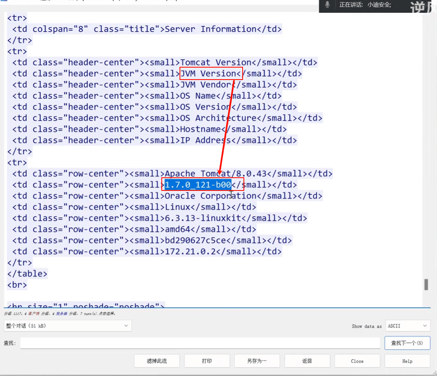Open Help for the stream dialog

tap(407, 361)
